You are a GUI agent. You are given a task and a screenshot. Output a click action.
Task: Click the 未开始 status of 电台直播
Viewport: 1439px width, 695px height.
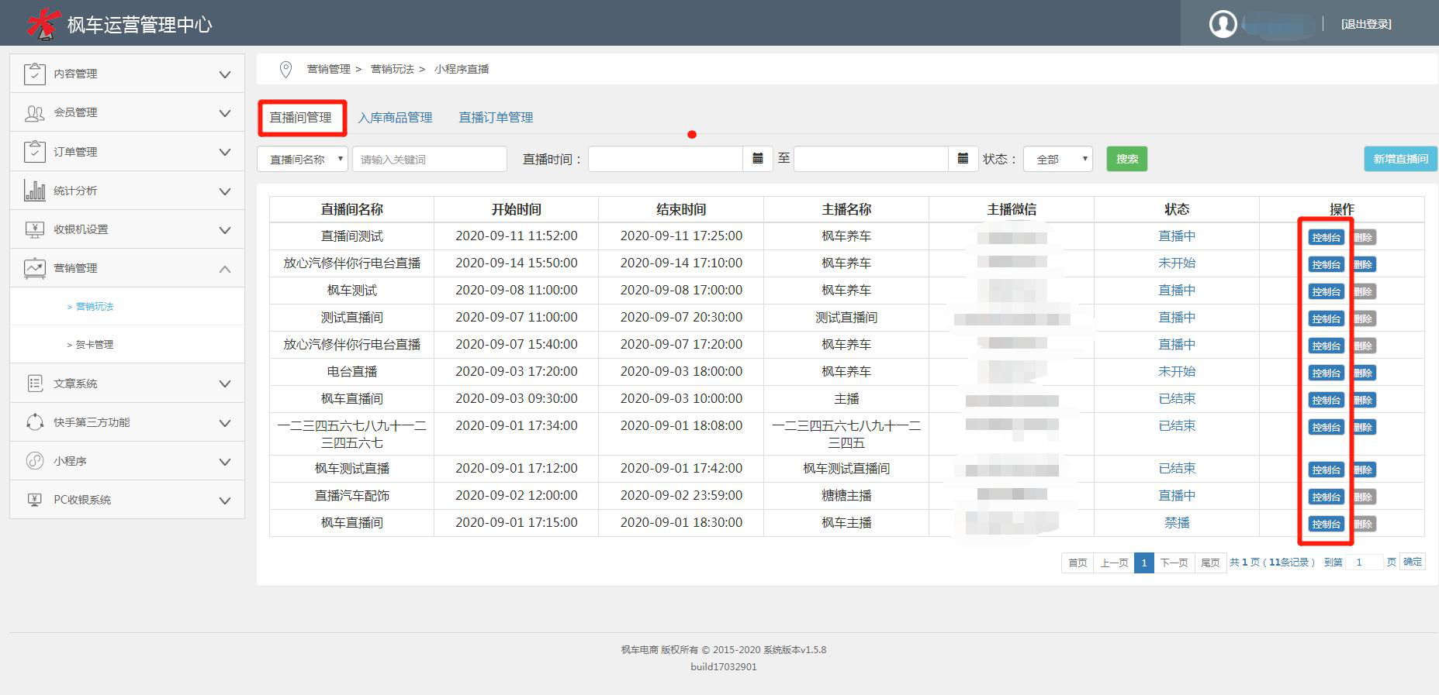click(1177, 372)
